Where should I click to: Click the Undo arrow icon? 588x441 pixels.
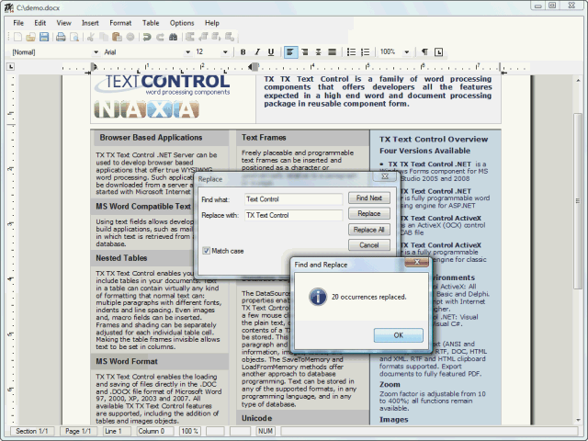pos(146,37)
